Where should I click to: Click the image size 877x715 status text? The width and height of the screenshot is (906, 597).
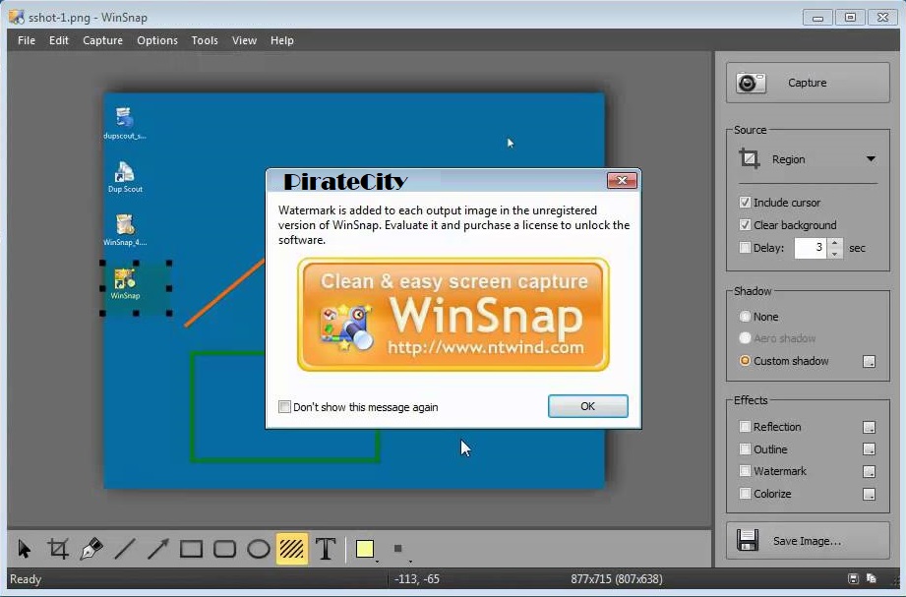(x=617, y=579)
